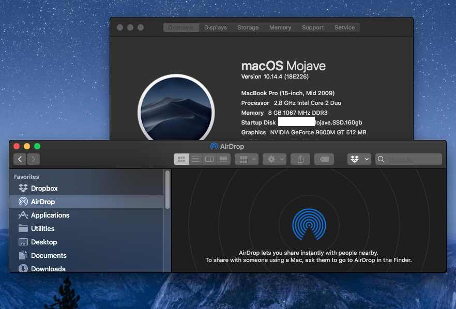Click the sidebar vertical scrollbar
This screenshot has width=456, height=309.
click(x=168, y=190)
